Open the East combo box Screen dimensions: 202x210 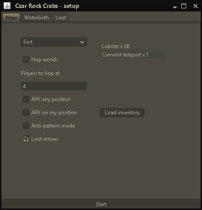[x=54, y=42]
